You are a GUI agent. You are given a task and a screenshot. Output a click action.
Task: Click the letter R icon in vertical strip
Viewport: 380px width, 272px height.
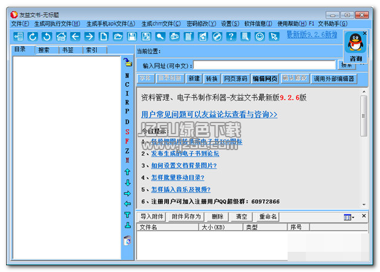point(127,102)
